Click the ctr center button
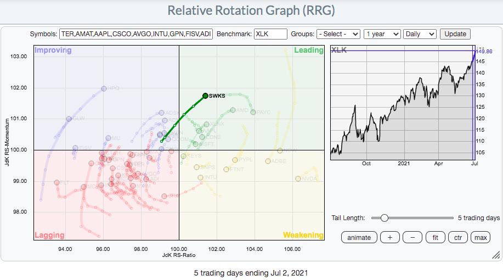Screen dimensions: 503x280 pyautogui.click(x=457, y=238)
